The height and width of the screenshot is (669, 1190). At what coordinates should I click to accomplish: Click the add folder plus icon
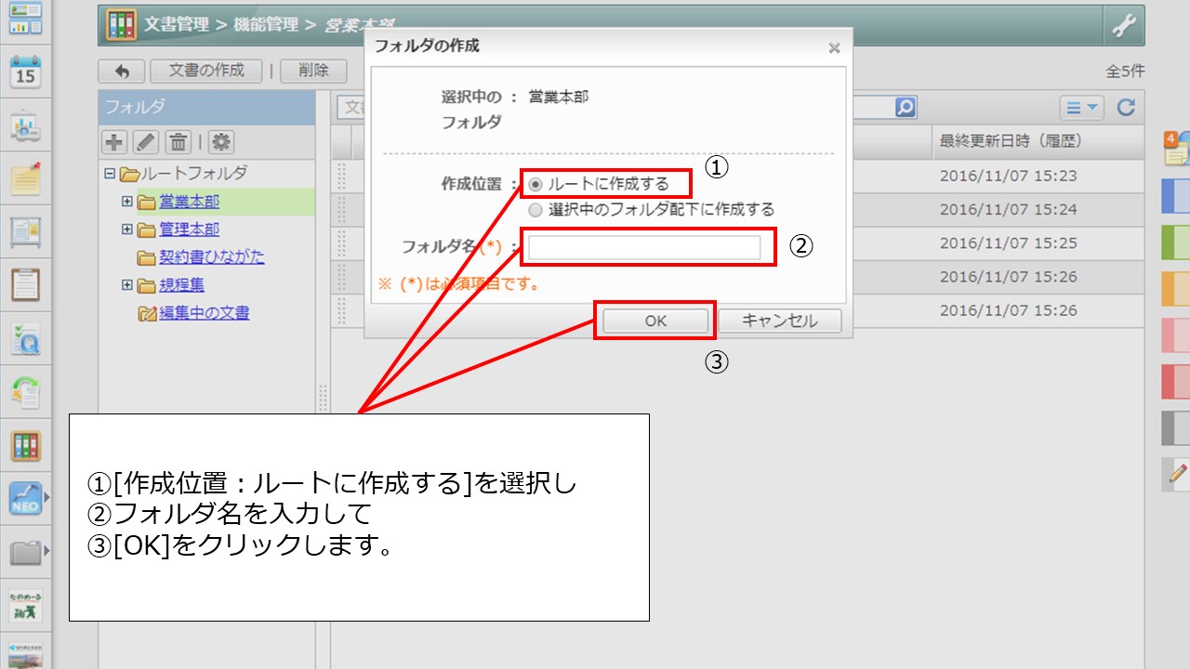[x=114, y=142]
